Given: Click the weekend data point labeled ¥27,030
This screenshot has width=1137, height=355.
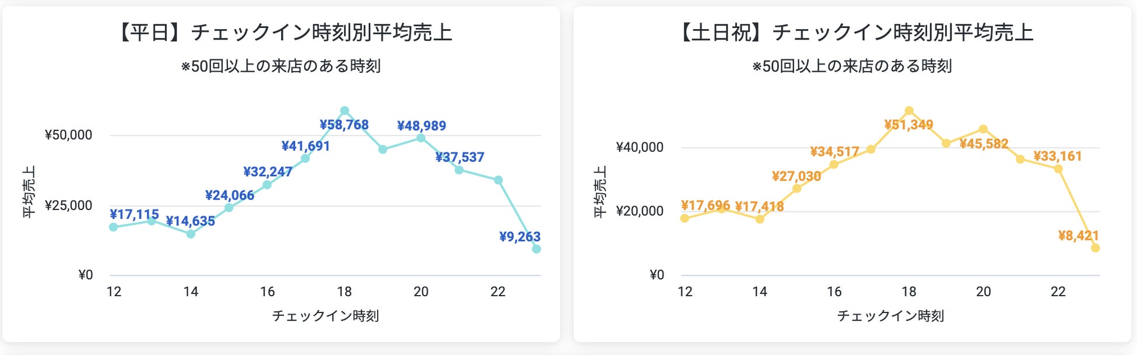Looking at the screenshot, I should click(x=797, y=189).
